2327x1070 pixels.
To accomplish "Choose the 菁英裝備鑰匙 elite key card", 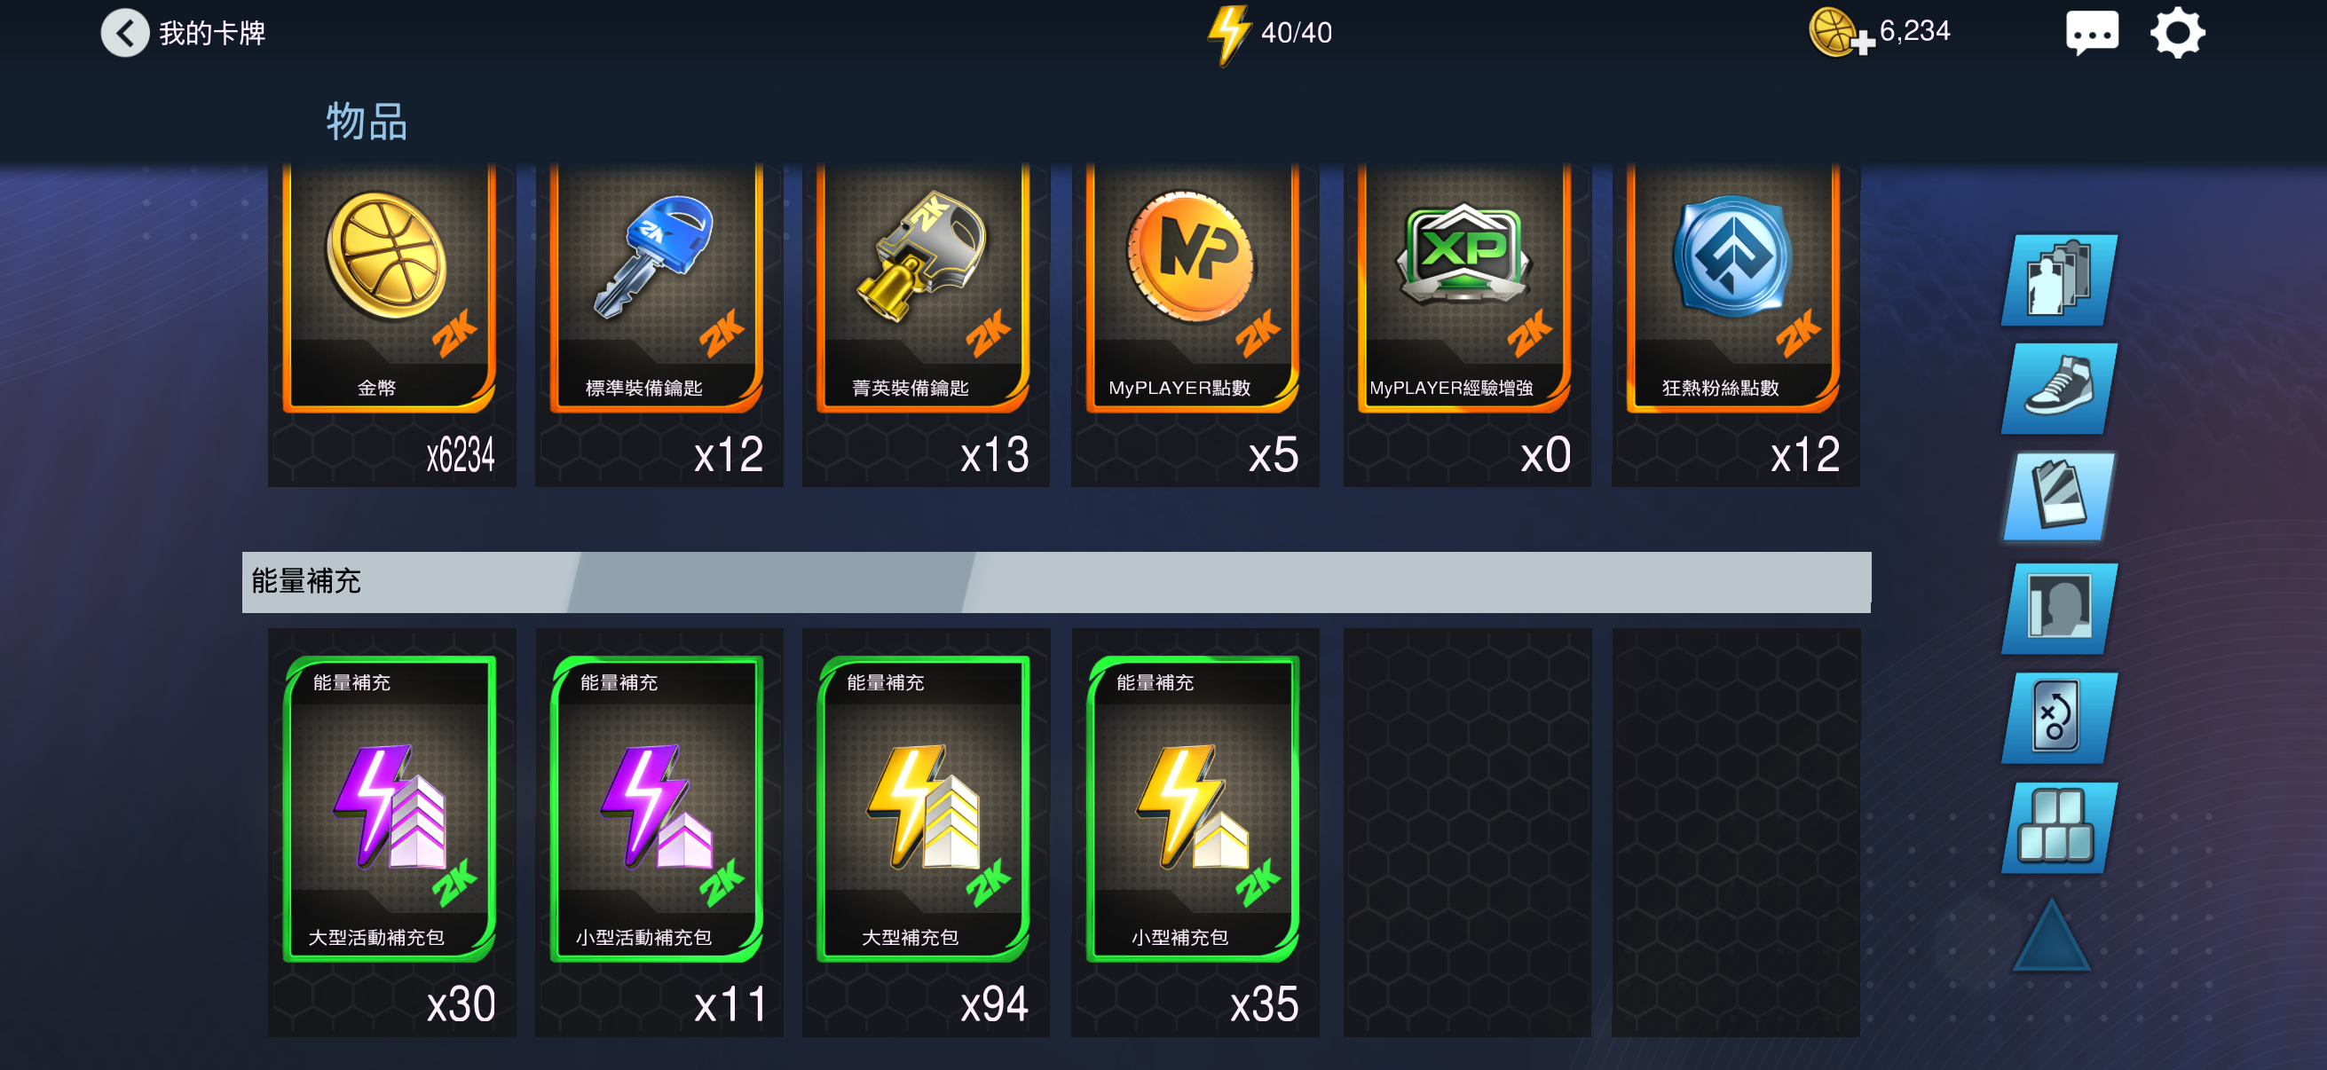I will pyautogui.click(x=925, y=323).
